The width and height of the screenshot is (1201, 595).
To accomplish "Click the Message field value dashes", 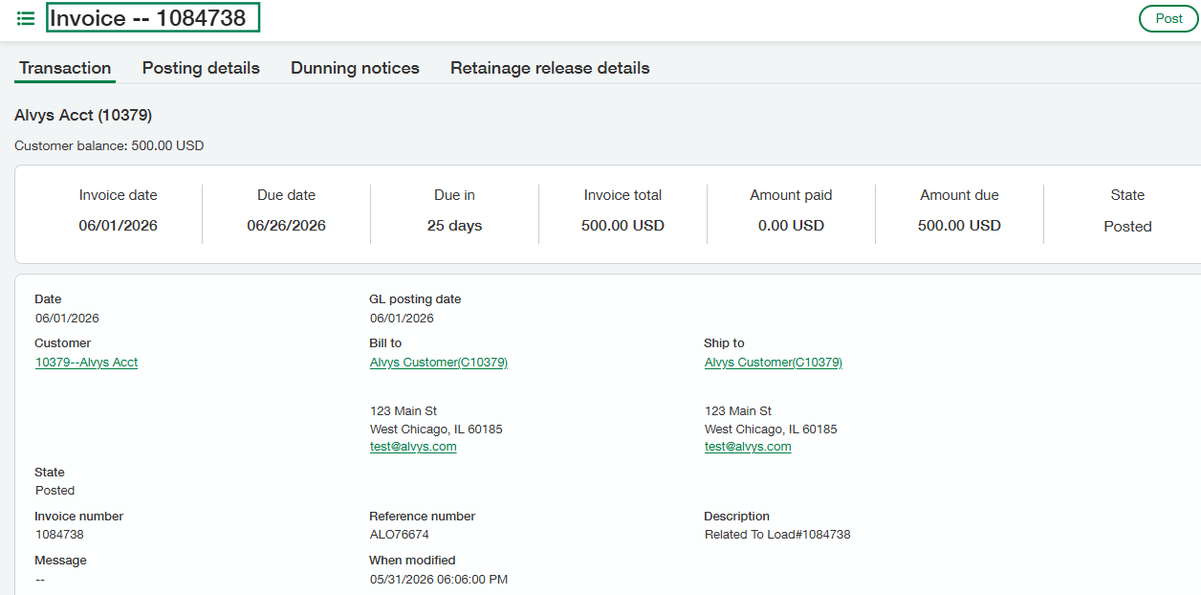I will pyautogui.click(x=40, y=579).
